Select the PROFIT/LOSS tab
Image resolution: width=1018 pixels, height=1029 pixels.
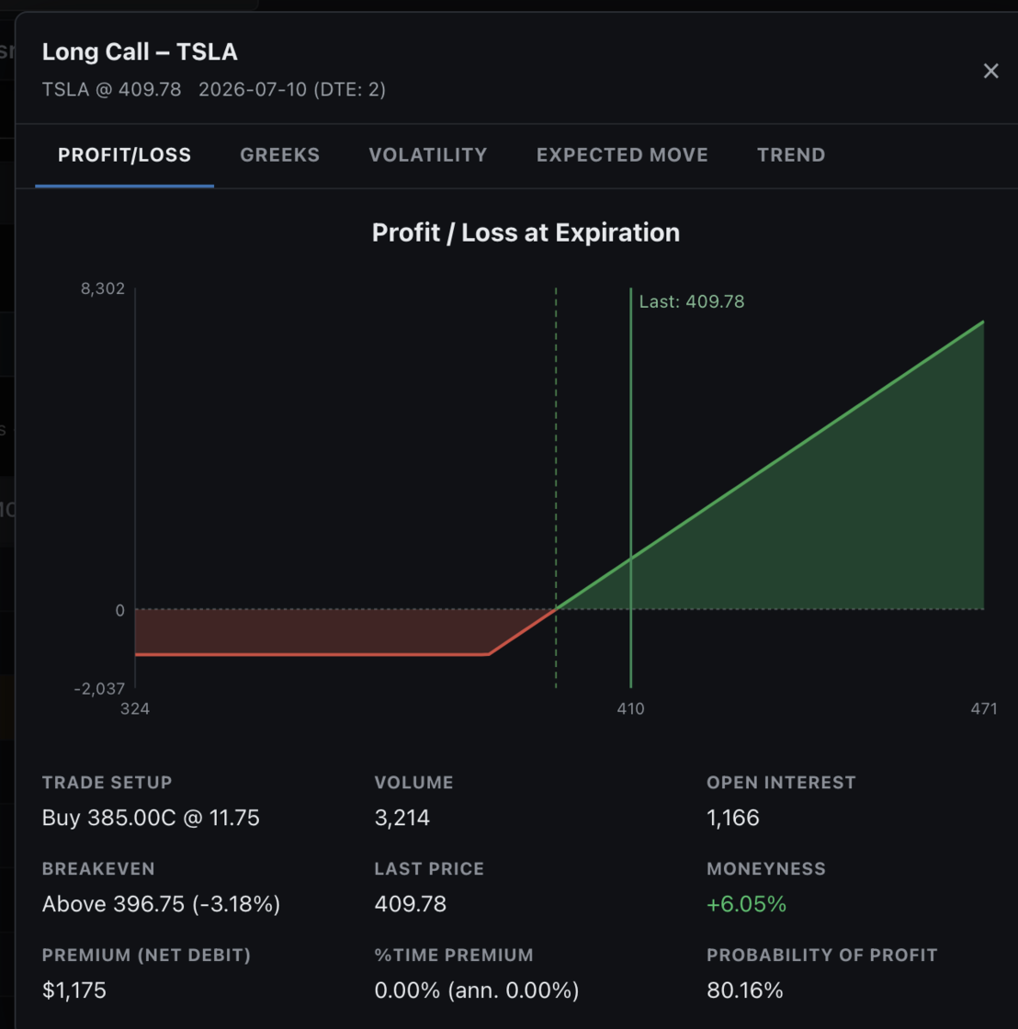pos(125,155)
